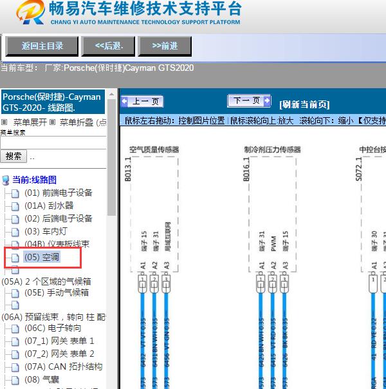386x389 pixels.
Task: Open (07_1) 网关 表单 1
Action: (x=59, y=341)
